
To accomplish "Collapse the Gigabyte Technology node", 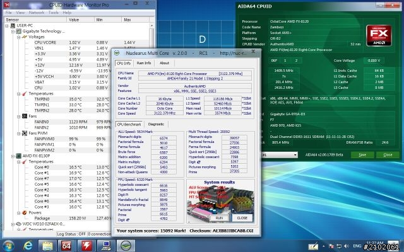I will [x=13, y=31].
